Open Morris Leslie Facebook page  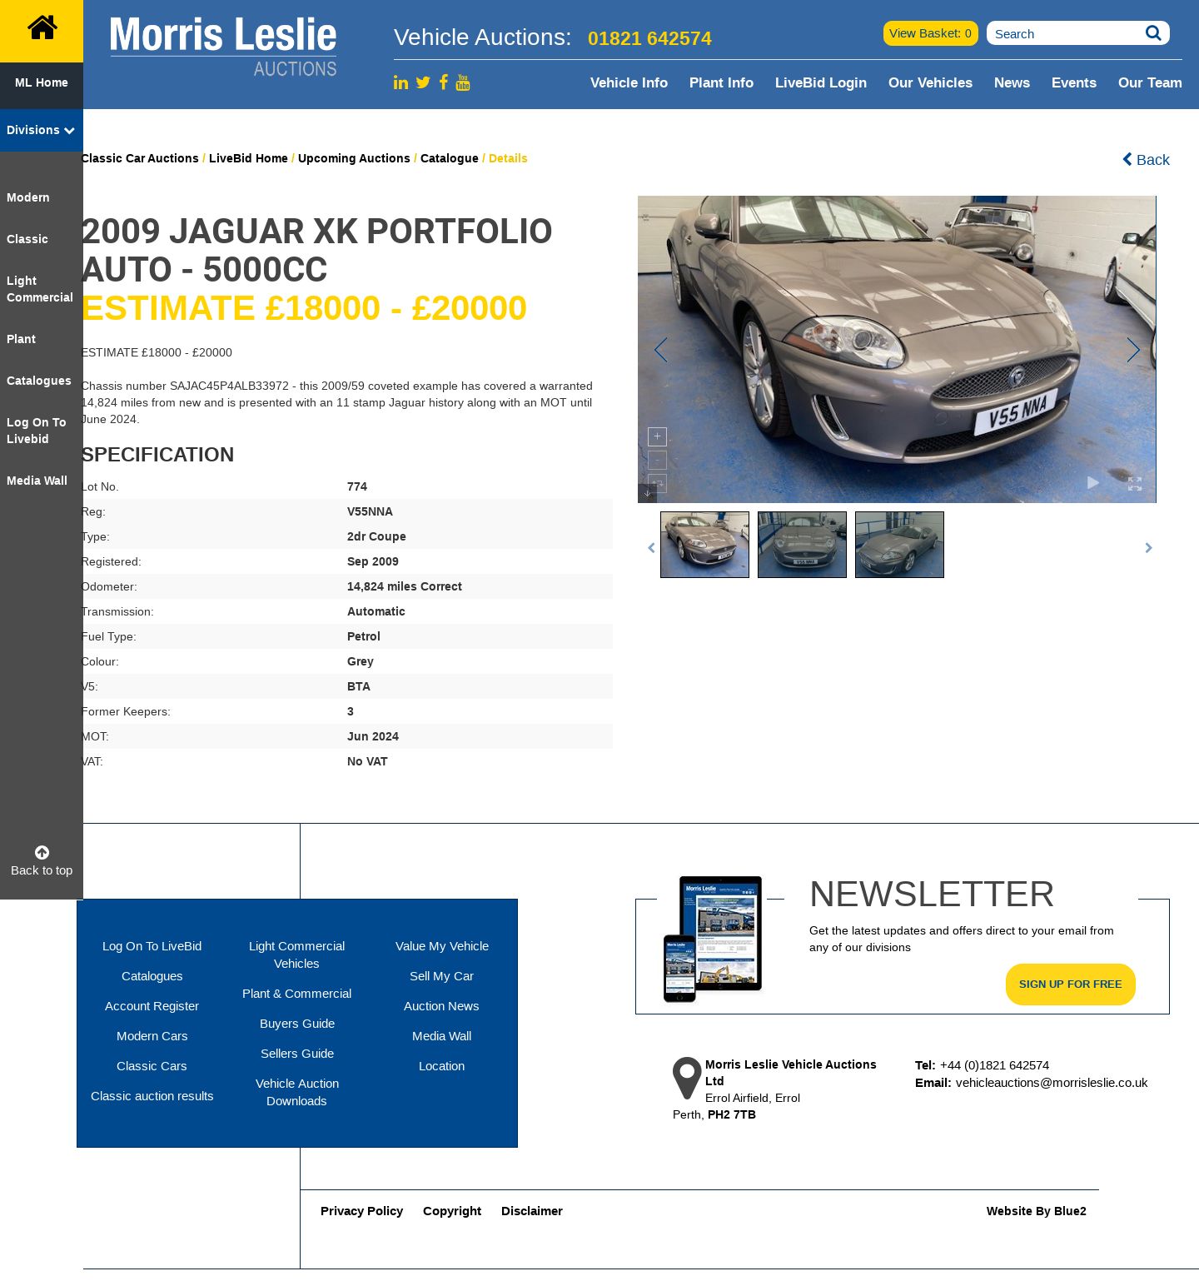pyautogui.click(x=444, y=82)
